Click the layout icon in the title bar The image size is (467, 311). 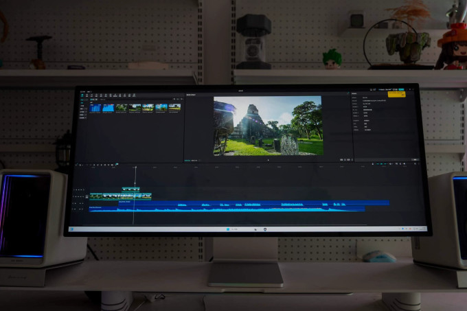point(371,89)
